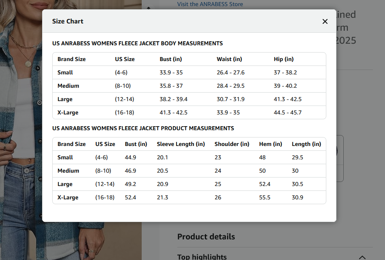385x260 pixels.
Task: Click the hip value 37 - 38.2
Action: 285,73
